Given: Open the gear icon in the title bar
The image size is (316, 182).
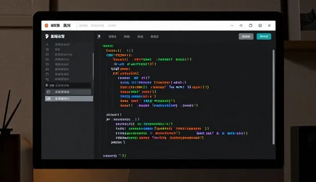Looking at the screenshot, I should click(x=260, y=26).
